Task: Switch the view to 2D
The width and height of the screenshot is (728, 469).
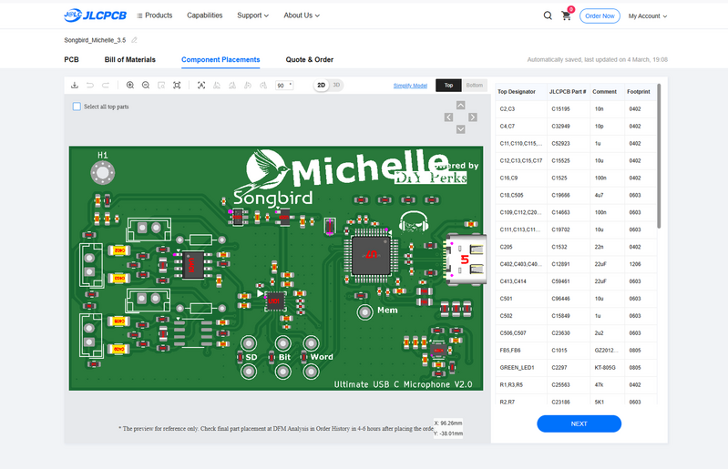Action: point(321,86)
